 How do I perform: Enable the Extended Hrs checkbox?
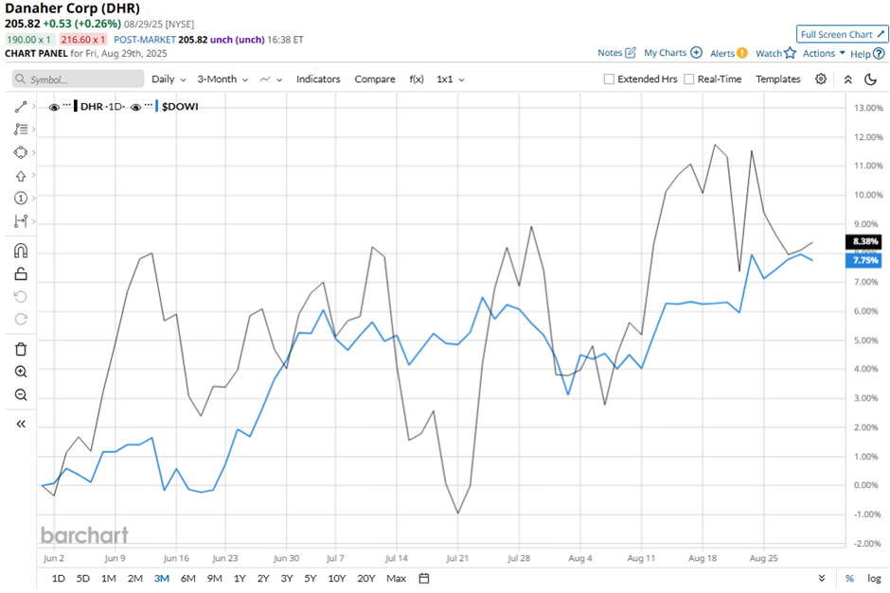click(609, 79)
